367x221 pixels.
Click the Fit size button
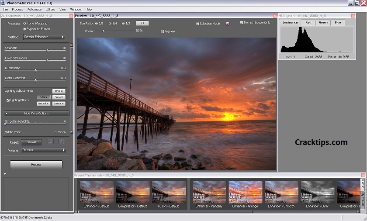[x=142, y=23]
